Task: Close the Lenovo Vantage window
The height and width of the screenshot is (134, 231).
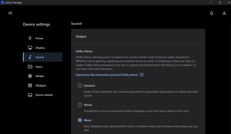Action: click(229, 2)
